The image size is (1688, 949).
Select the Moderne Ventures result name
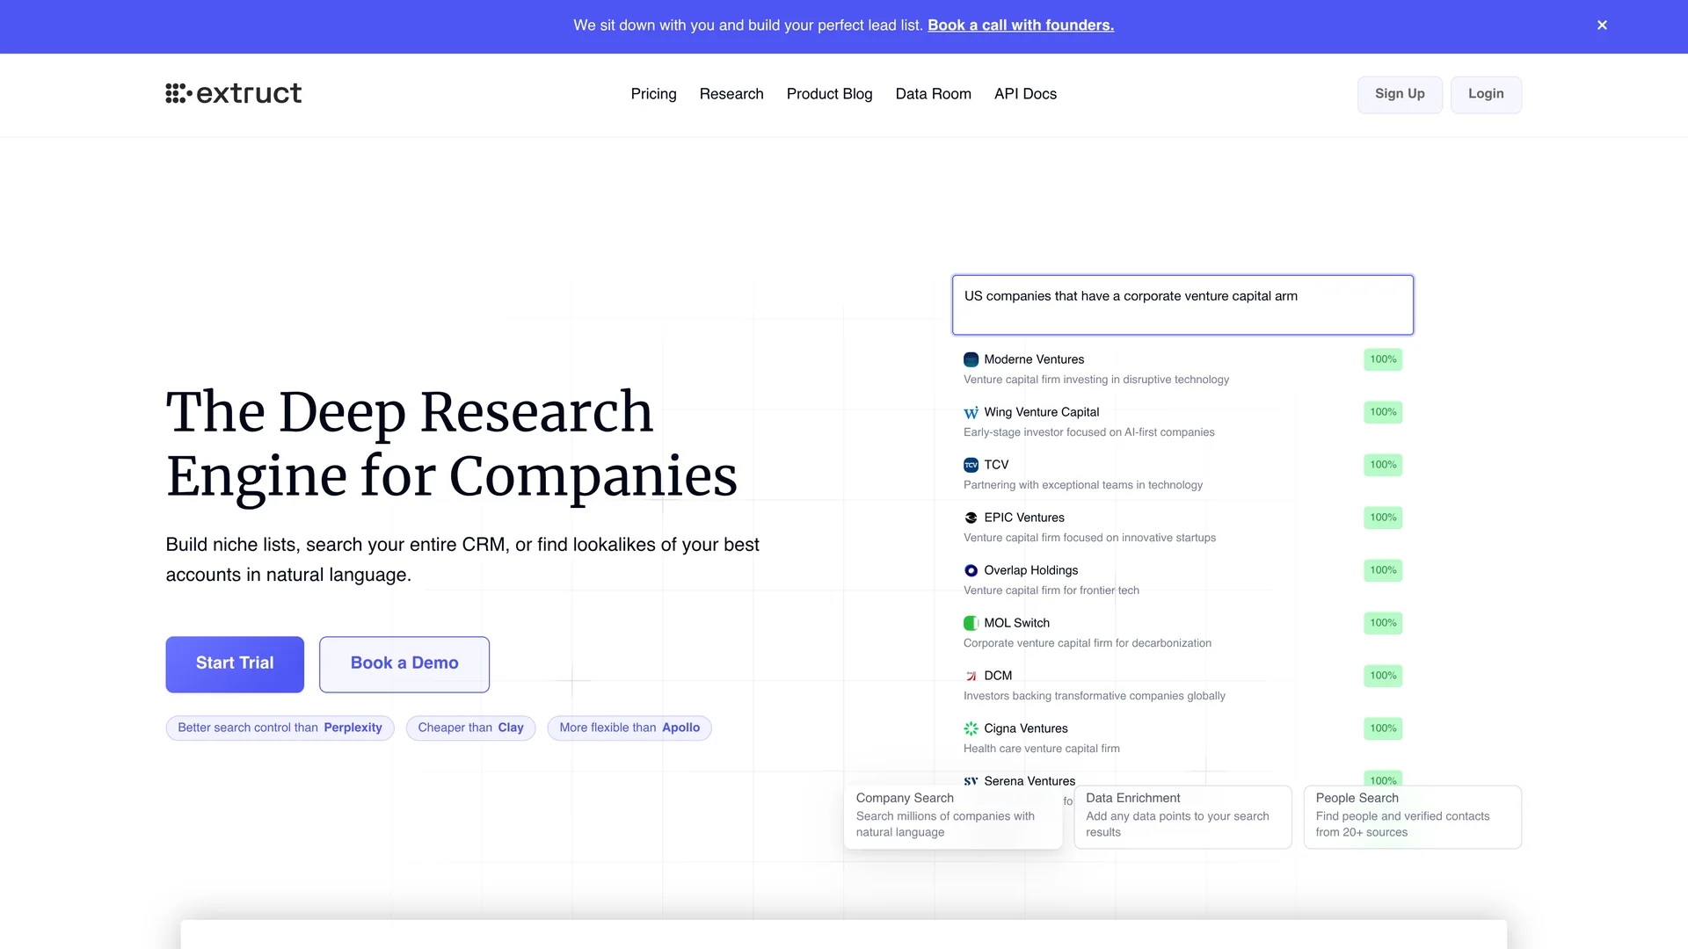[x=1034, y=359]
